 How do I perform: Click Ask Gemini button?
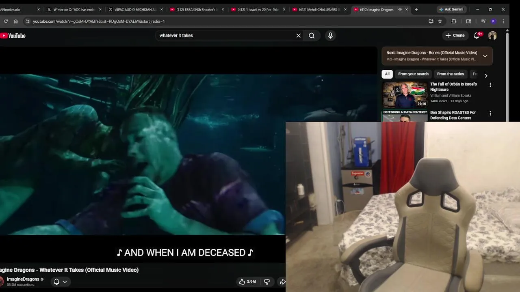(x=451, y=9)
